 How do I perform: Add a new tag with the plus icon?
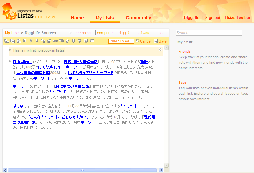click(x=71, y=33)
